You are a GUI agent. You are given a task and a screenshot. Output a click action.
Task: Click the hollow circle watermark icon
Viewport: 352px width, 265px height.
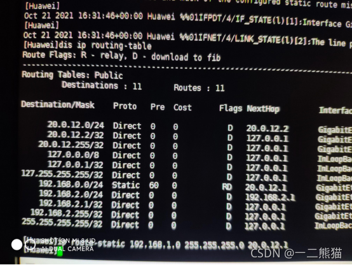[30, 245]
